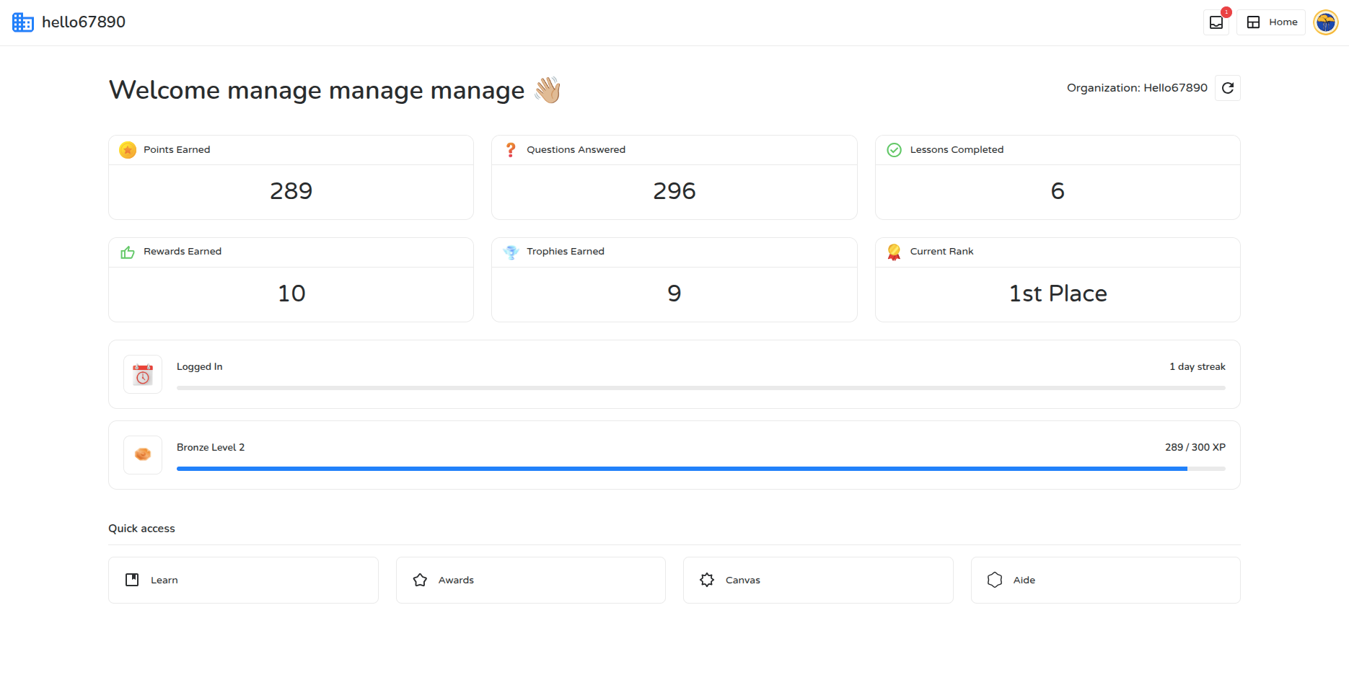1349x693 pixels.
Task: Refresh organization data with reload icon
Action: [1228, 88]
